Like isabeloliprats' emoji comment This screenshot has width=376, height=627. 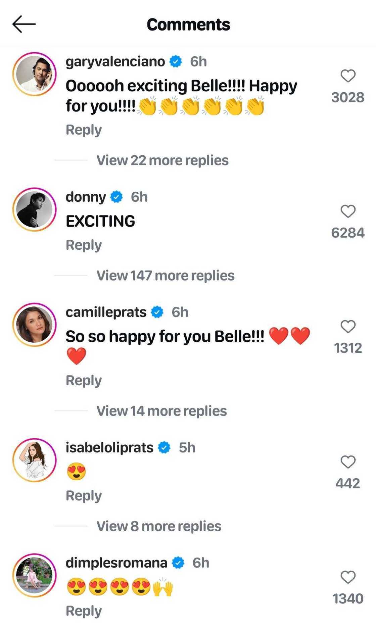tap(348, 462)
